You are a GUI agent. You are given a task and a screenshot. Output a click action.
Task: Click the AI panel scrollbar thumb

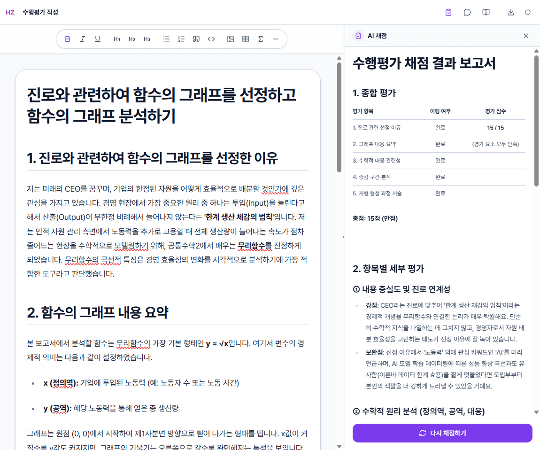pyautogui.click(x=536, y=121)
